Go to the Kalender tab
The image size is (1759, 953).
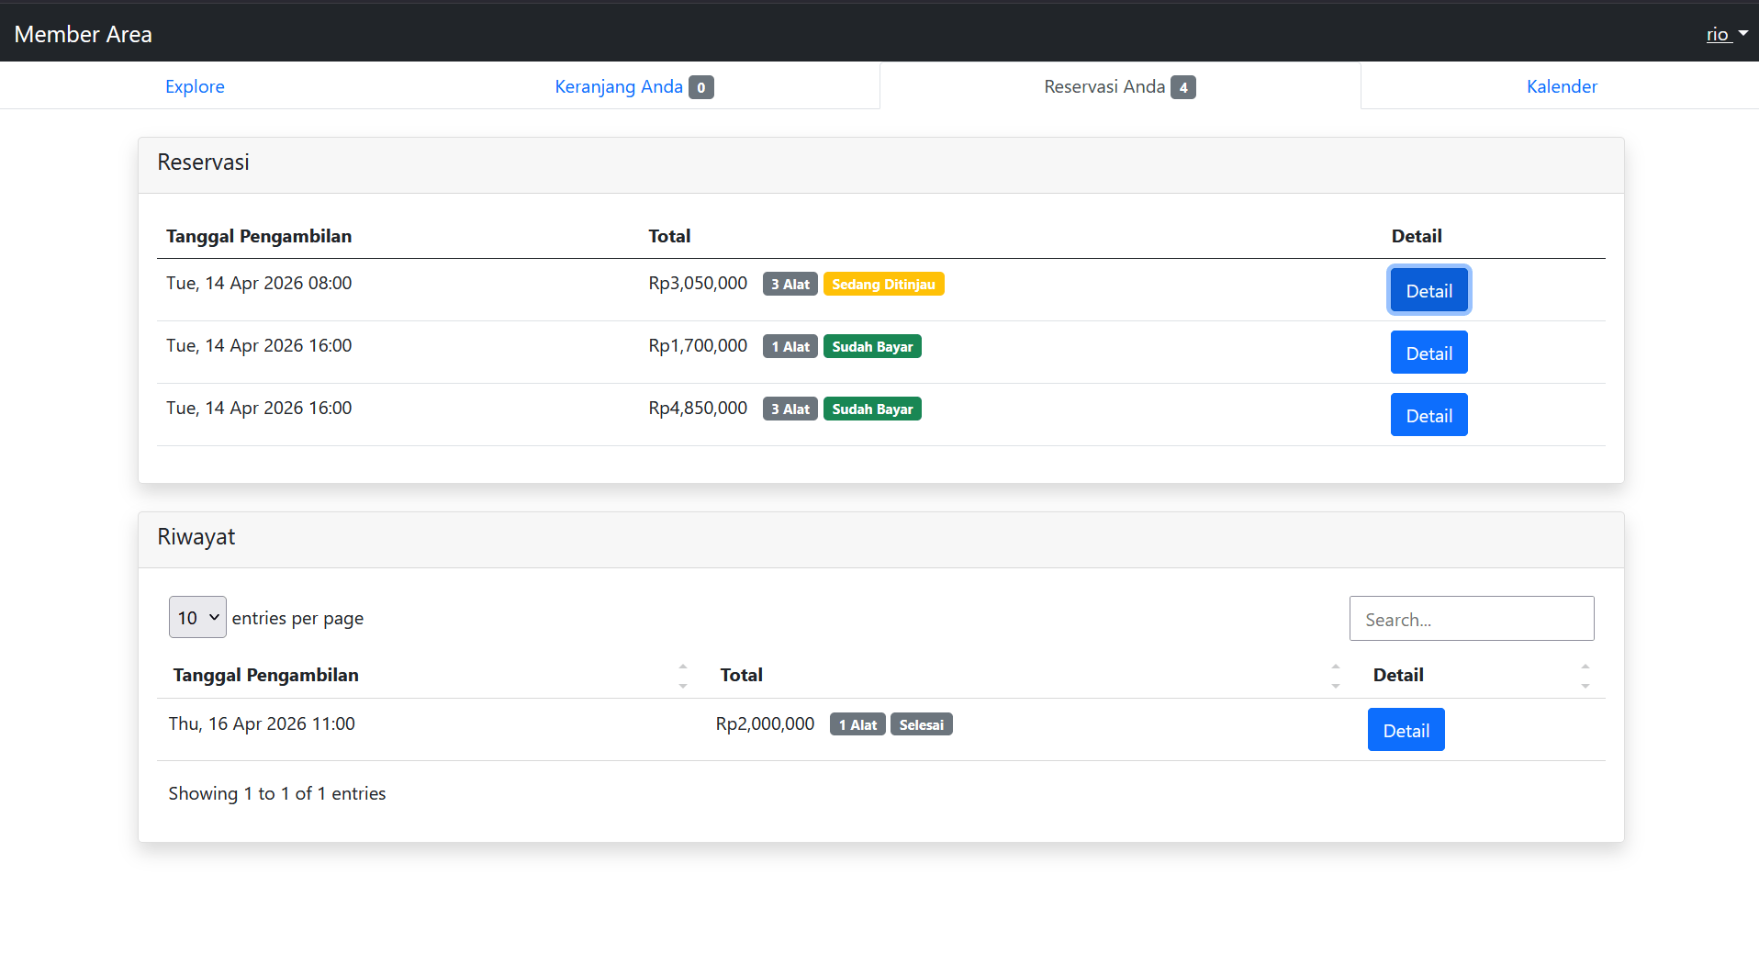1562,86
